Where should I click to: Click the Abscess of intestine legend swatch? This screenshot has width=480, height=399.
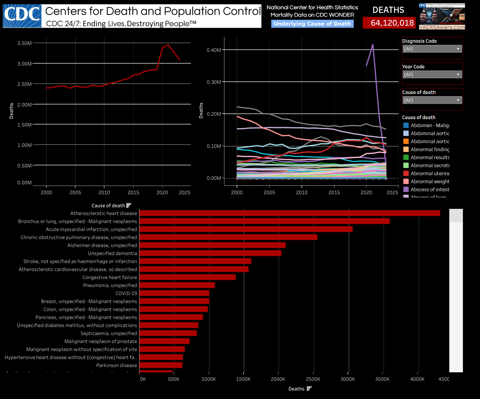pyautogui.click(x=406, y=189)
